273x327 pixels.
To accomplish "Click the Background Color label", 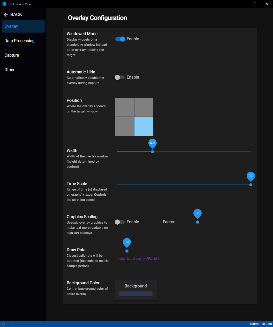I will coord(83,283).
